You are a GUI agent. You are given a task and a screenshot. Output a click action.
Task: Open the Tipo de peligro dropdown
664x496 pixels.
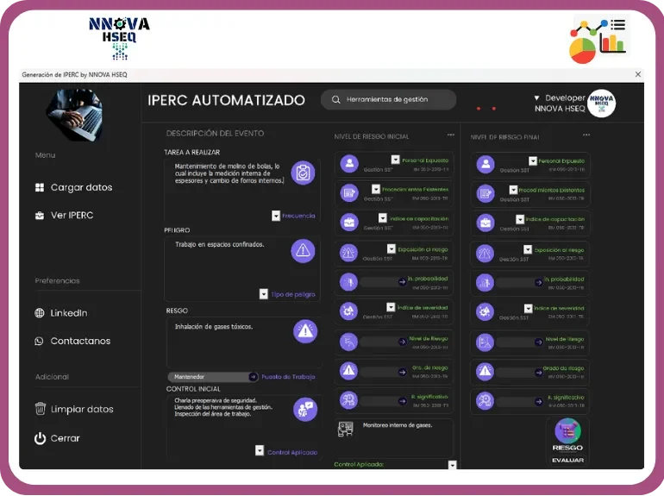[264, 294]
